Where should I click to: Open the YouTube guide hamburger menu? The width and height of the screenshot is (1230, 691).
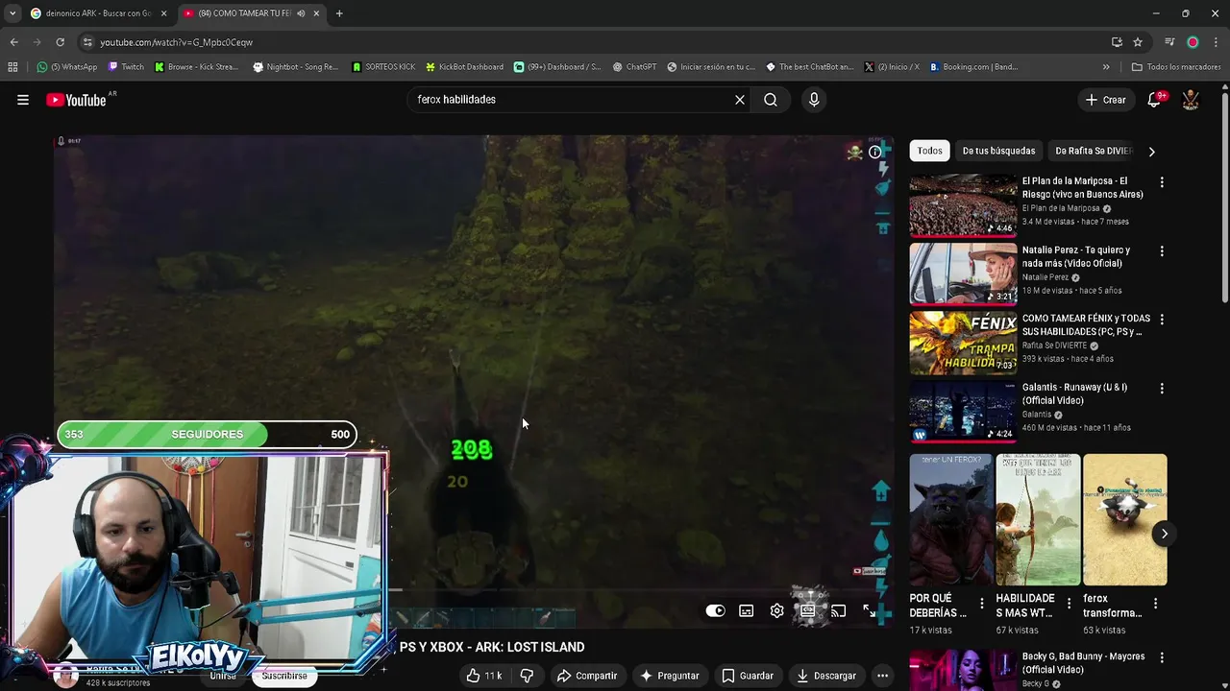[x=23, y=100]
